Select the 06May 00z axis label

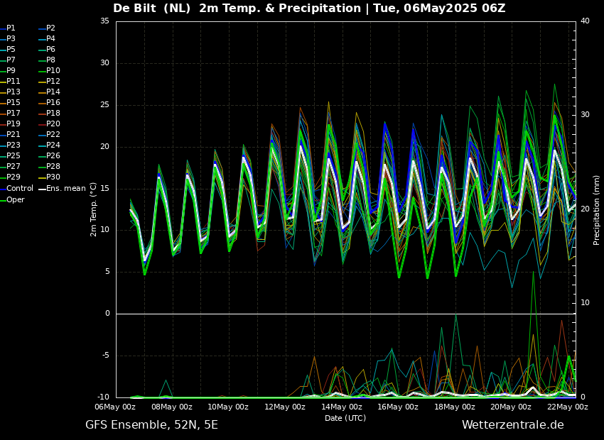115,407
